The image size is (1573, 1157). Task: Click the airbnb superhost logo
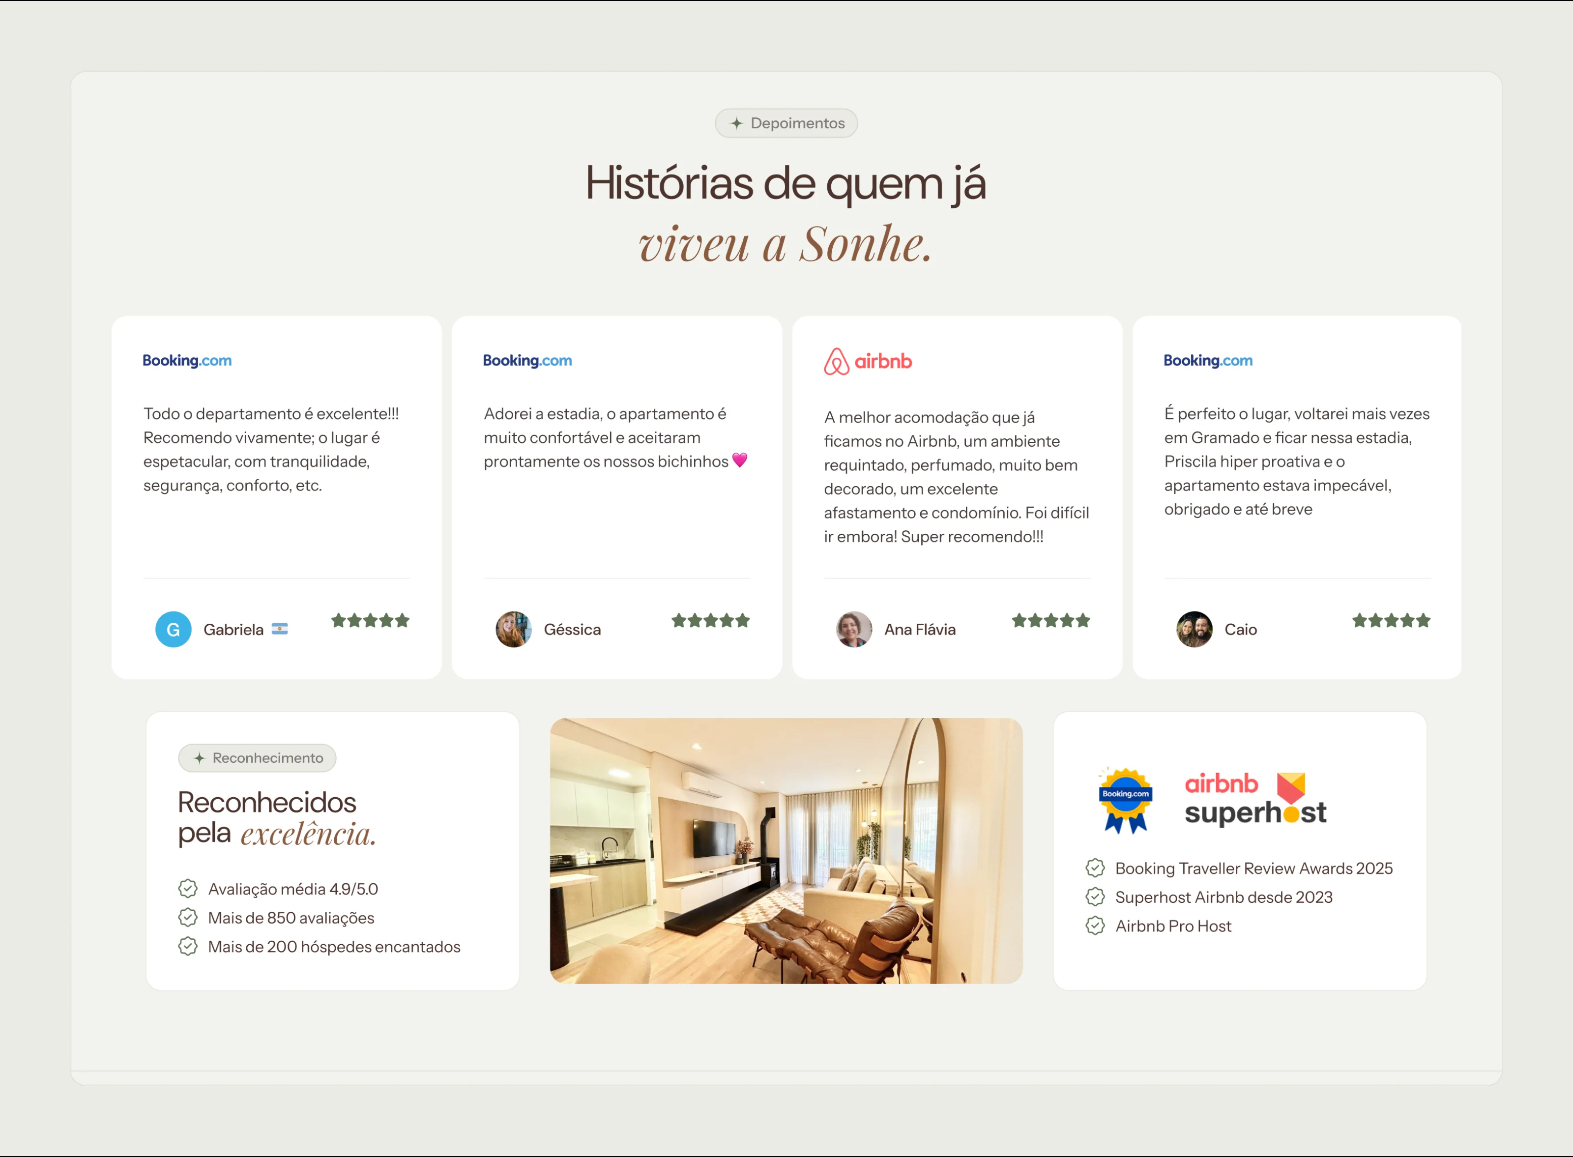click(x=1255, y=799)
